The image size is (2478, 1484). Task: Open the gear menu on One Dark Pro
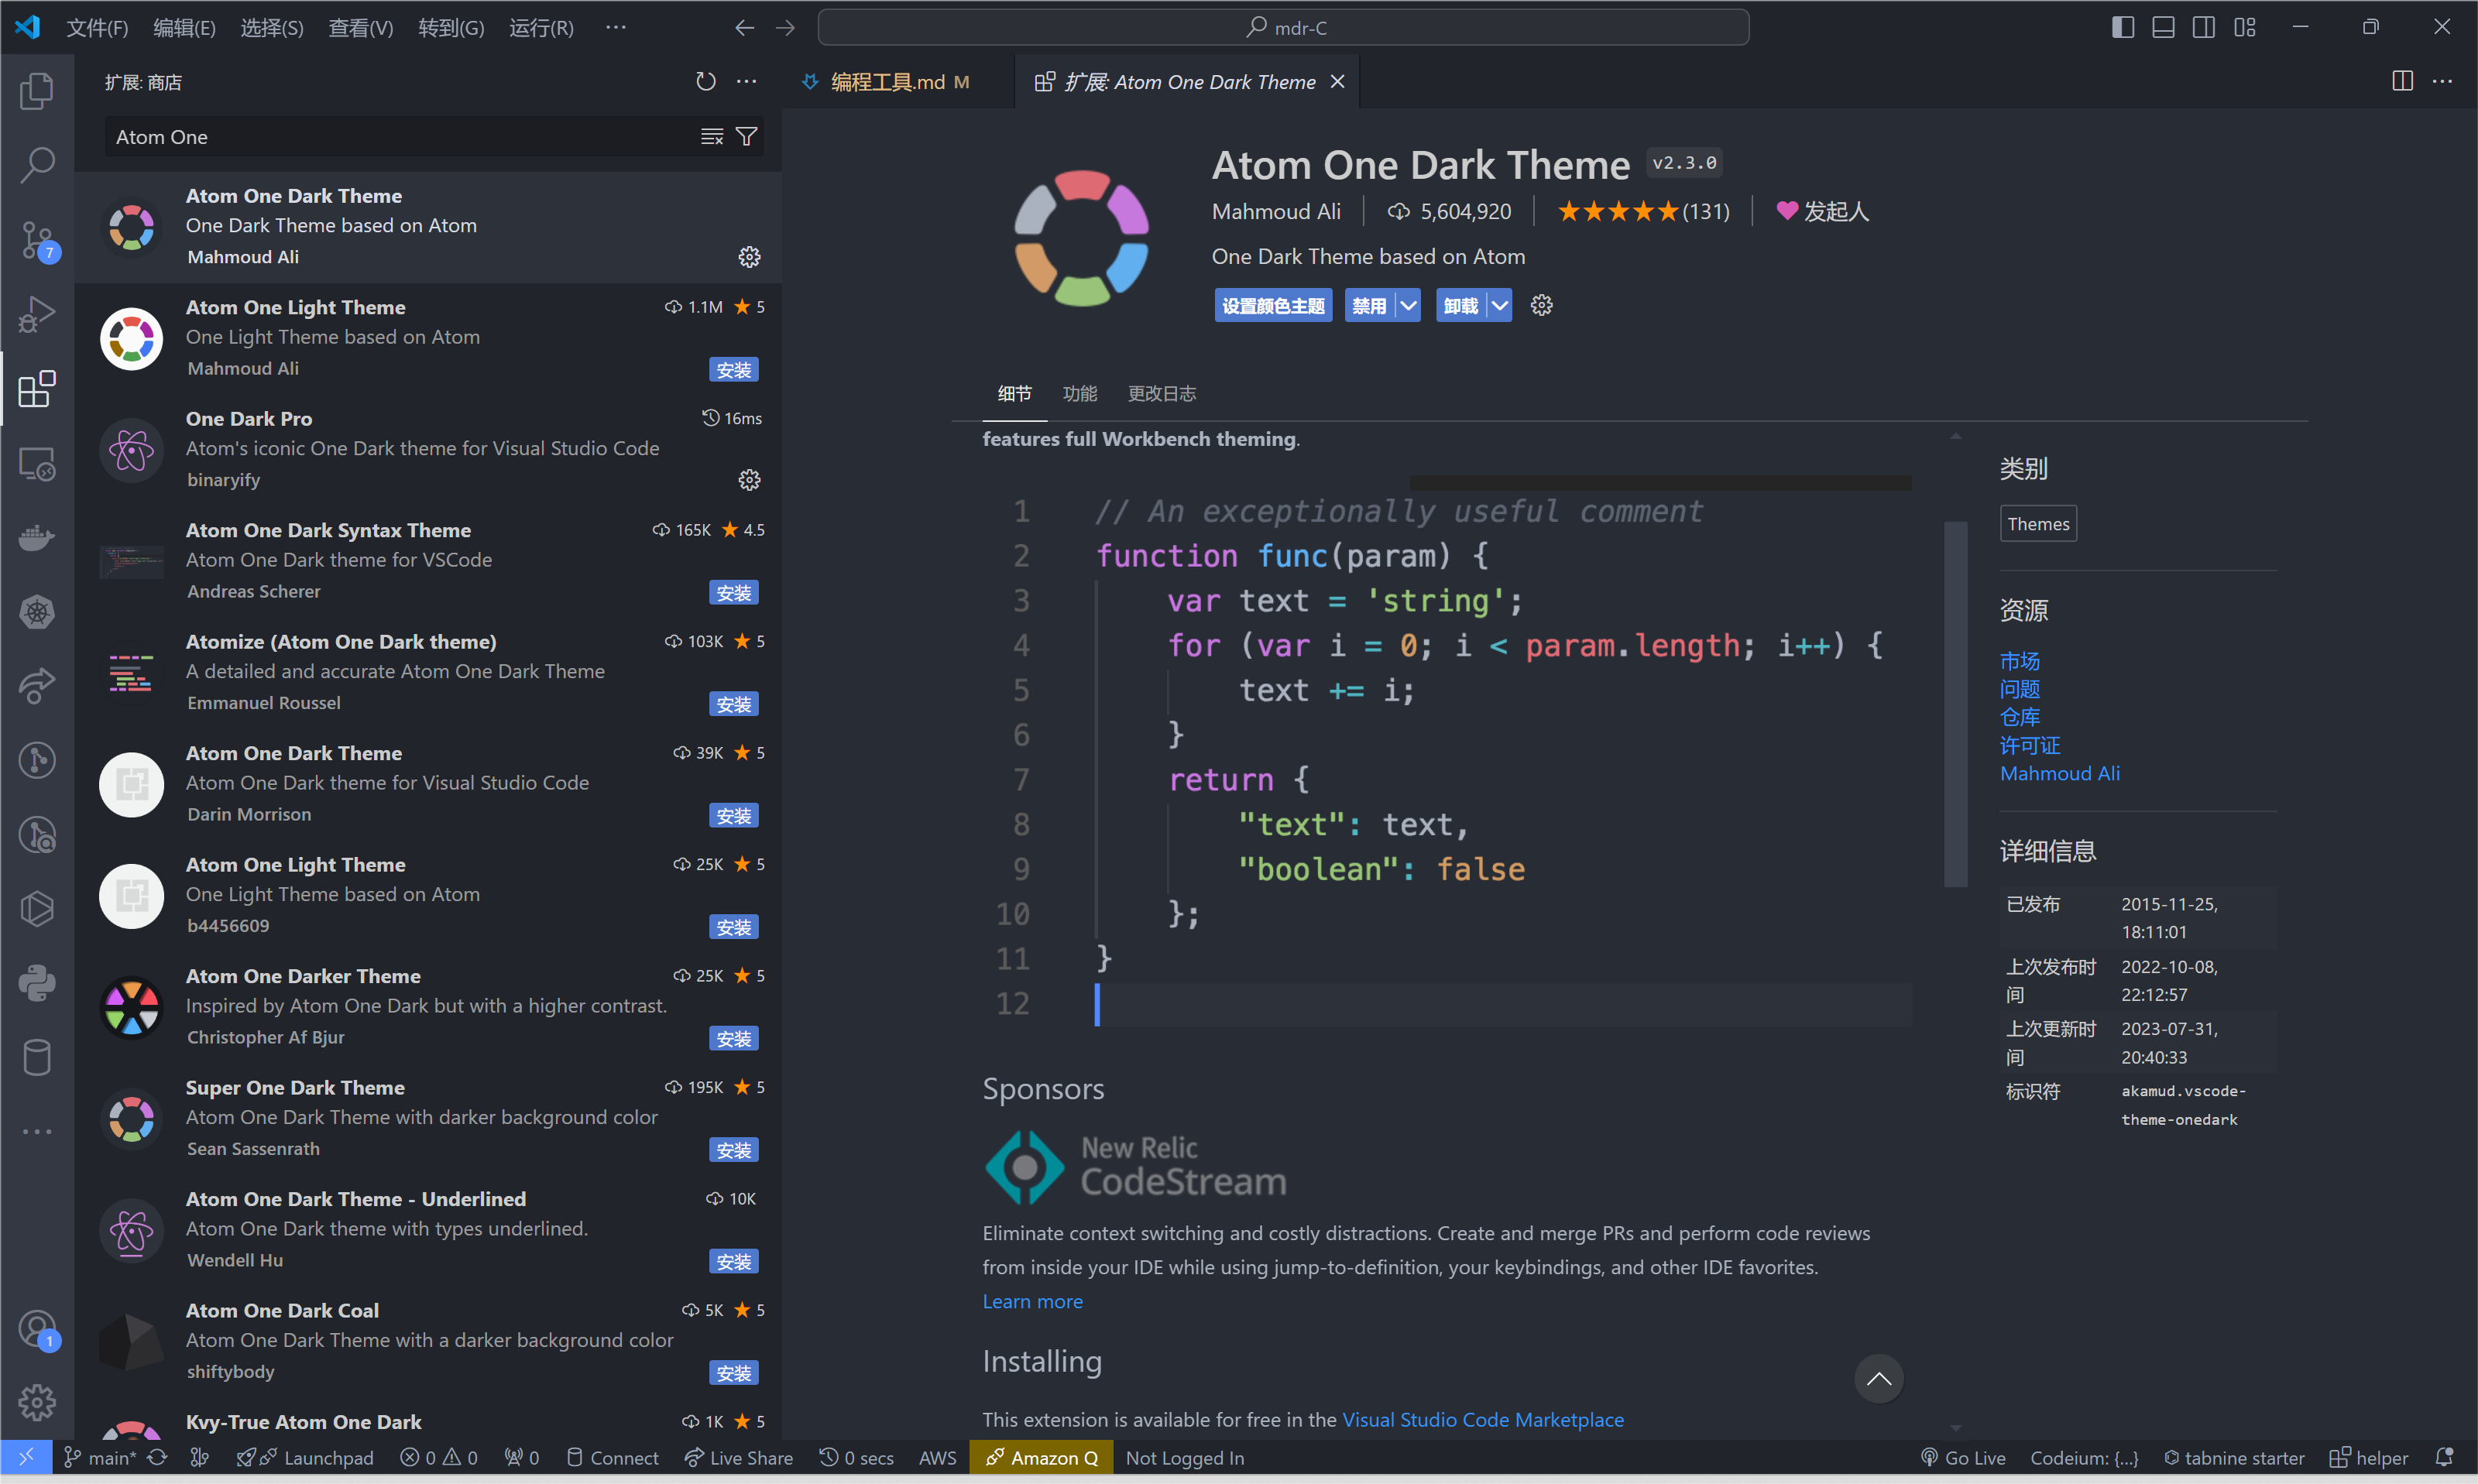click(x=749, y=479)
